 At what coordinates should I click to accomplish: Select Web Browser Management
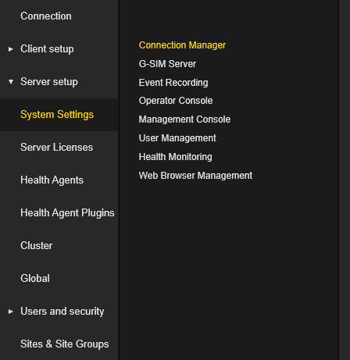(195, 176)
